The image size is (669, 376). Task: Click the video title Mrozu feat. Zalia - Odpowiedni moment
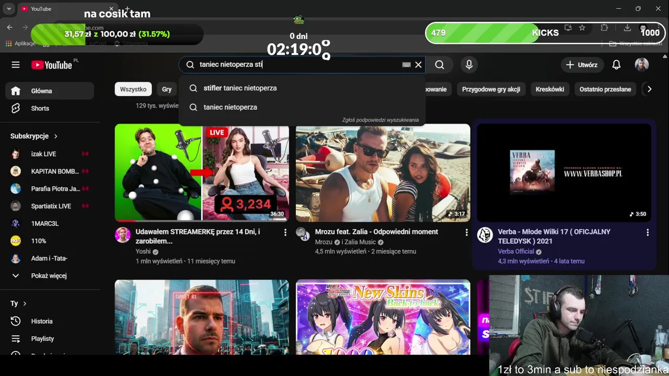click(376, 232)
